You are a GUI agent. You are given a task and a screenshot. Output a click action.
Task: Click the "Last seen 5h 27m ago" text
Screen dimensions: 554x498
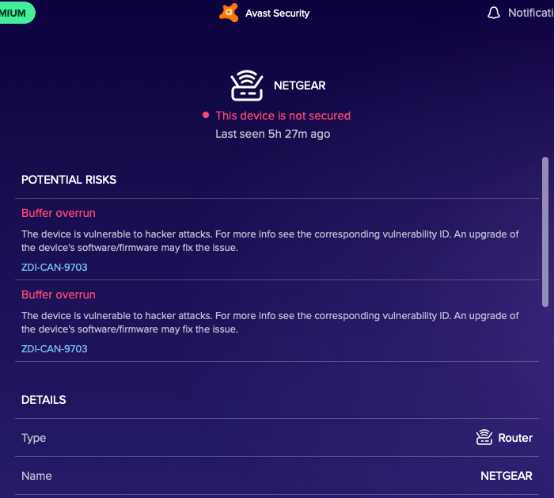click(x=273, y=134)
